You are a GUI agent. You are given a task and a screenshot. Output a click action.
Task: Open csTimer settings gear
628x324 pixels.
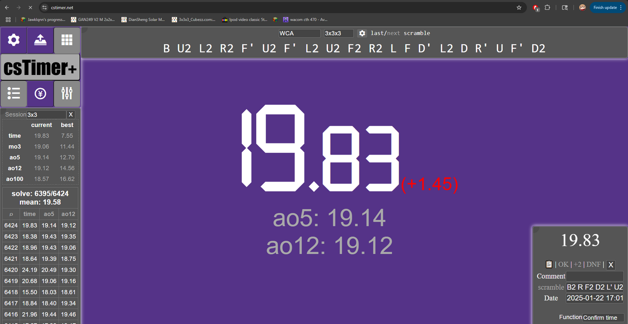(x=14, y=40)
